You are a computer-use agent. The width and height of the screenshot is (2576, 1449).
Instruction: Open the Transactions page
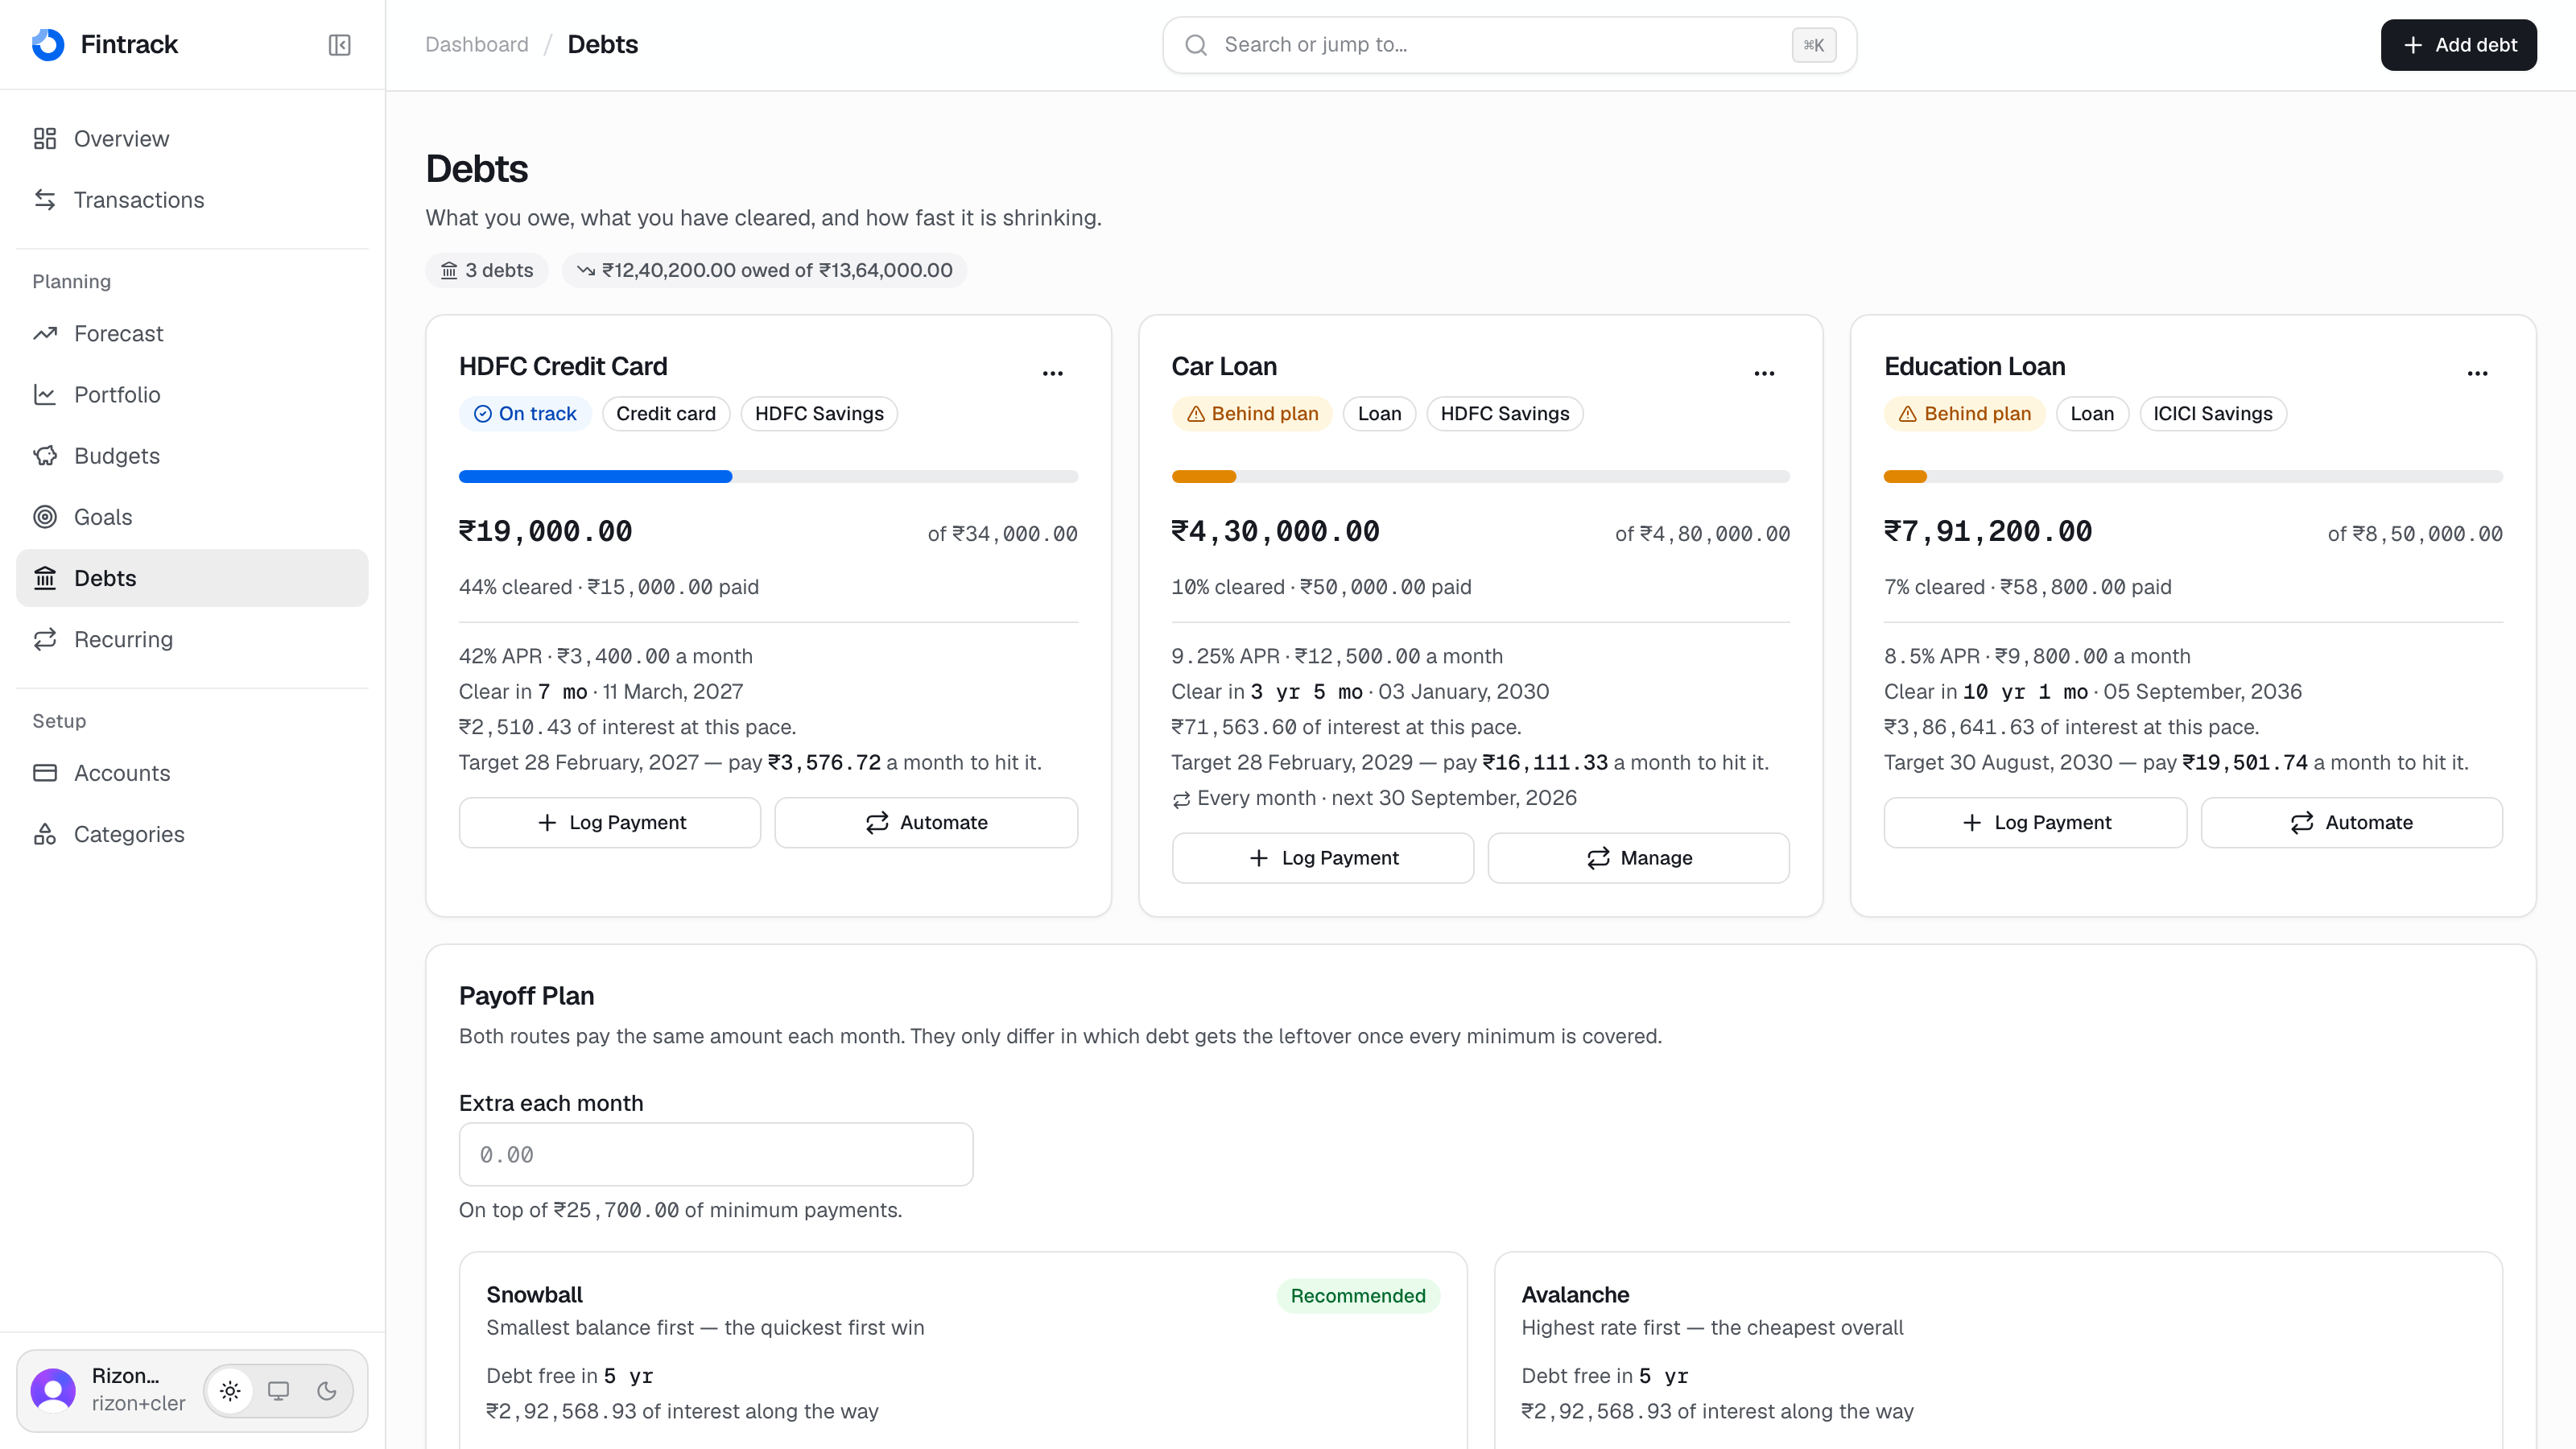[192, 200]
